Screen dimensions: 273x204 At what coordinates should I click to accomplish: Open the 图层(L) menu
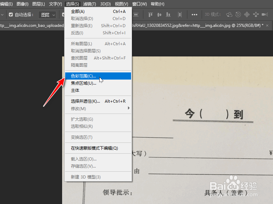click(39, 4)
